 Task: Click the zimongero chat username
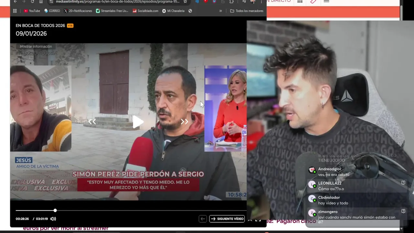[328, 212]
